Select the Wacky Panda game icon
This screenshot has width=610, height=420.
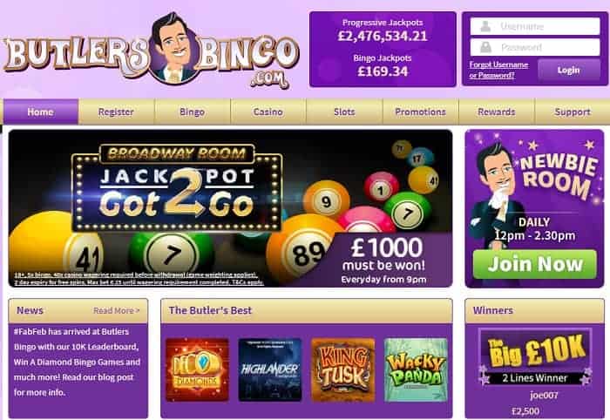[416, 369]
